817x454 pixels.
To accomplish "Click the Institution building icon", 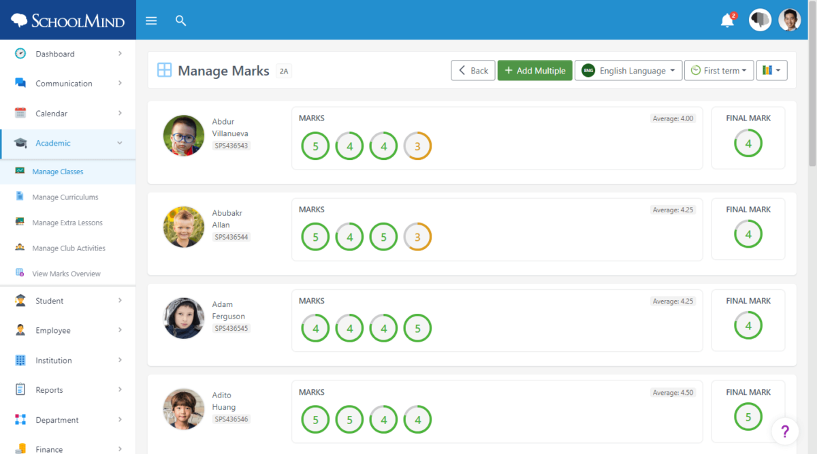I will [20, 360].
